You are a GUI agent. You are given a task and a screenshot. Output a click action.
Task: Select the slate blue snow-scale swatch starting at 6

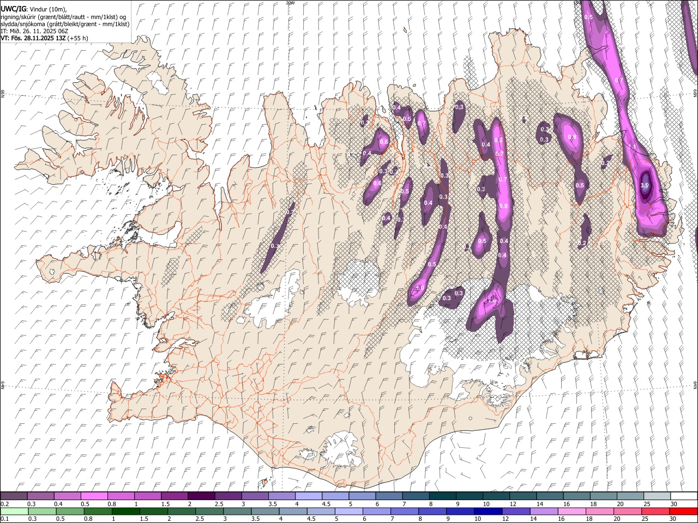pos(389,496)
